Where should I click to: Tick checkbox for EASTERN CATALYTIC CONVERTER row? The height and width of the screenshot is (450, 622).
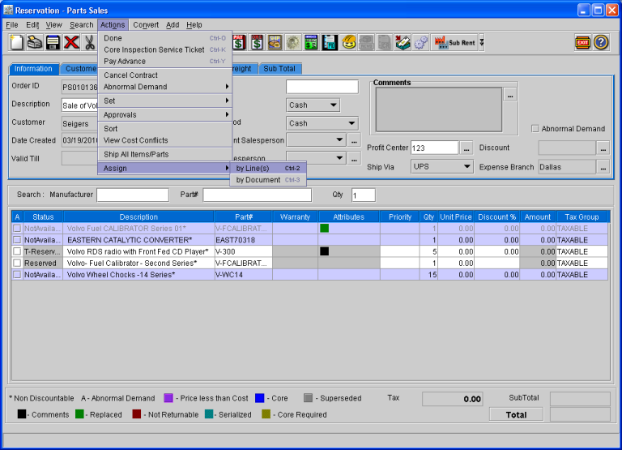click(17, 240)
